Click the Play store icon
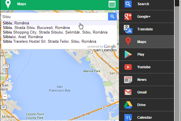The width and height of the screenshot is (181, 121). pyautogui.click(x=128, y=54)
